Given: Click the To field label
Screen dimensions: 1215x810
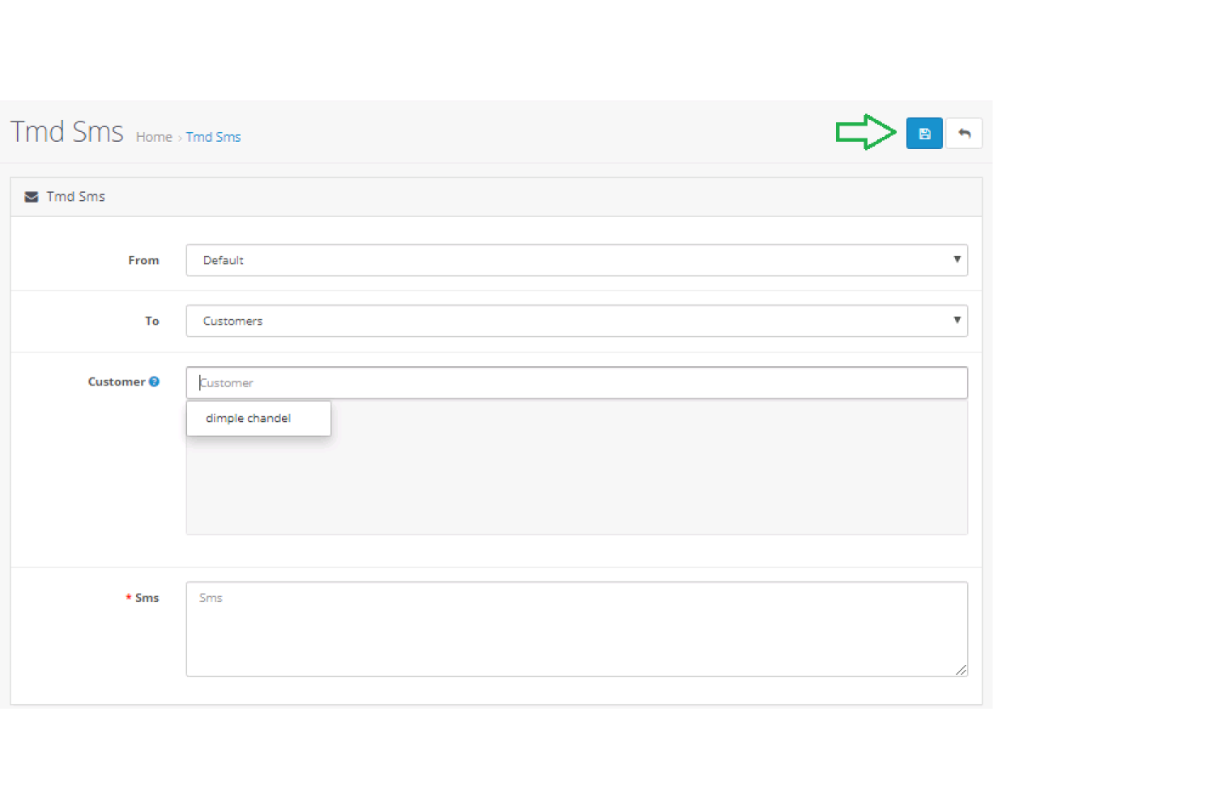Looking at the screenshot, I should pos(152,321).
